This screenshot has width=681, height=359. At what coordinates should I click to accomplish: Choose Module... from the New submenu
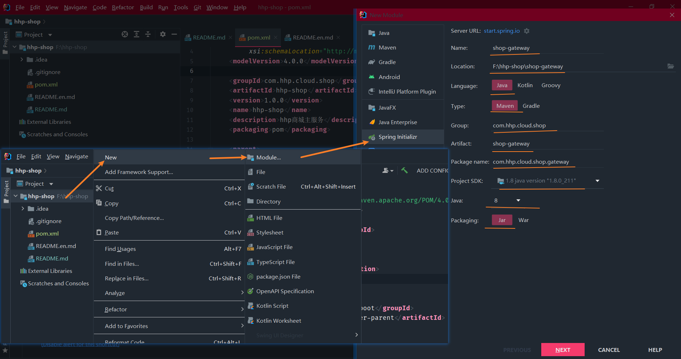coord(303,157)
